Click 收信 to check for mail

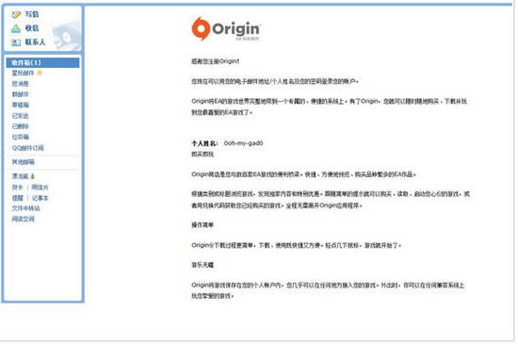click(32, 28)
